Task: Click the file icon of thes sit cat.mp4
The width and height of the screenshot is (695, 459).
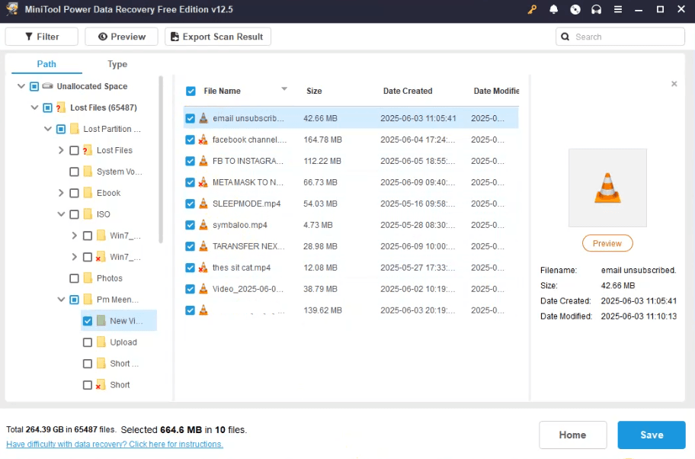Action: [x=203, y=268]
